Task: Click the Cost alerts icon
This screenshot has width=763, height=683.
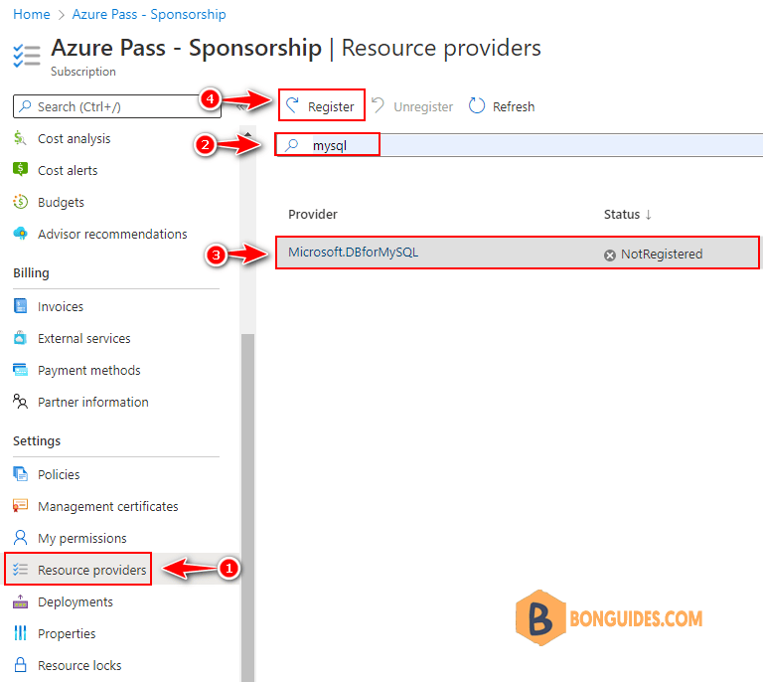Action: point(20,170)
